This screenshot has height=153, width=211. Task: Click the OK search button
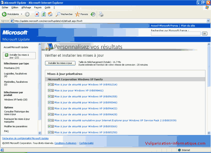pyautogui.click(x=204, y=33)
